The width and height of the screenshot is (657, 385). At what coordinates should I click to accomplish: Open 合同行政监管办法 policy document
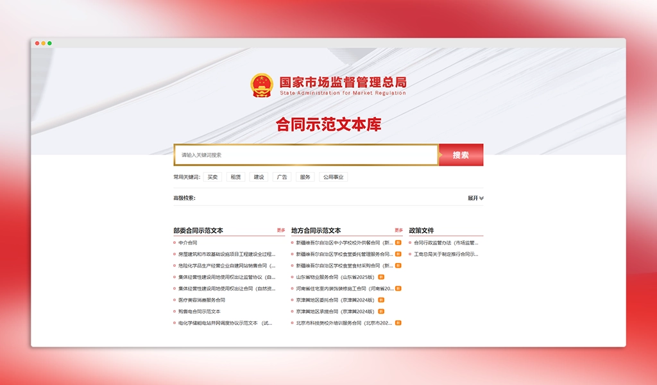(x=446, y=243)
